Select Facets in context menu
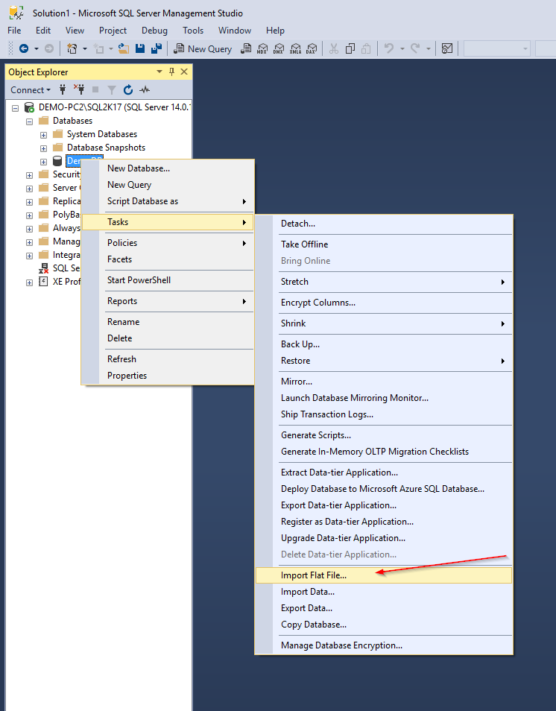This screenshot has width=556, height=711. coord(168,259)
